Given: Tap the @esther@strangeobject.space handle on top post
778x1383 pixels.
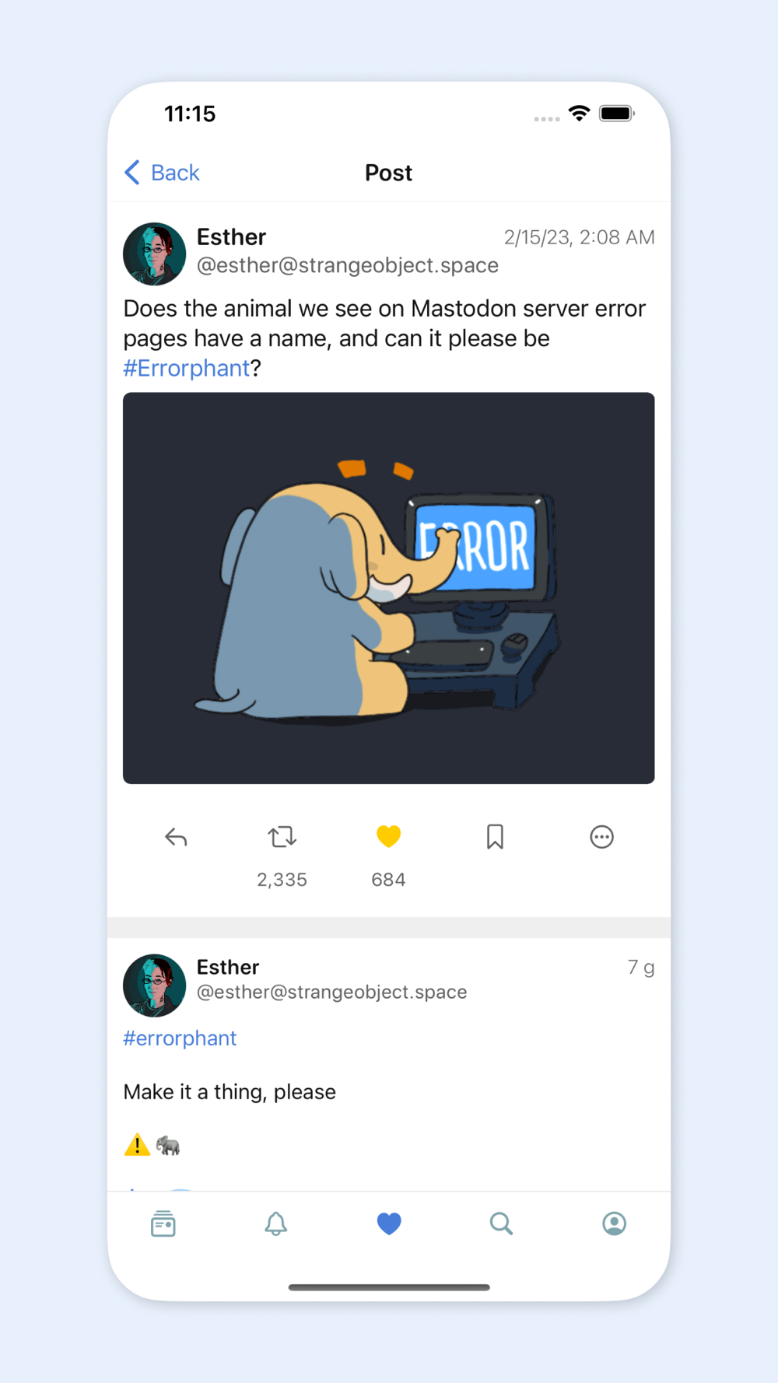Looking at the screenshot, I should 348,265.
